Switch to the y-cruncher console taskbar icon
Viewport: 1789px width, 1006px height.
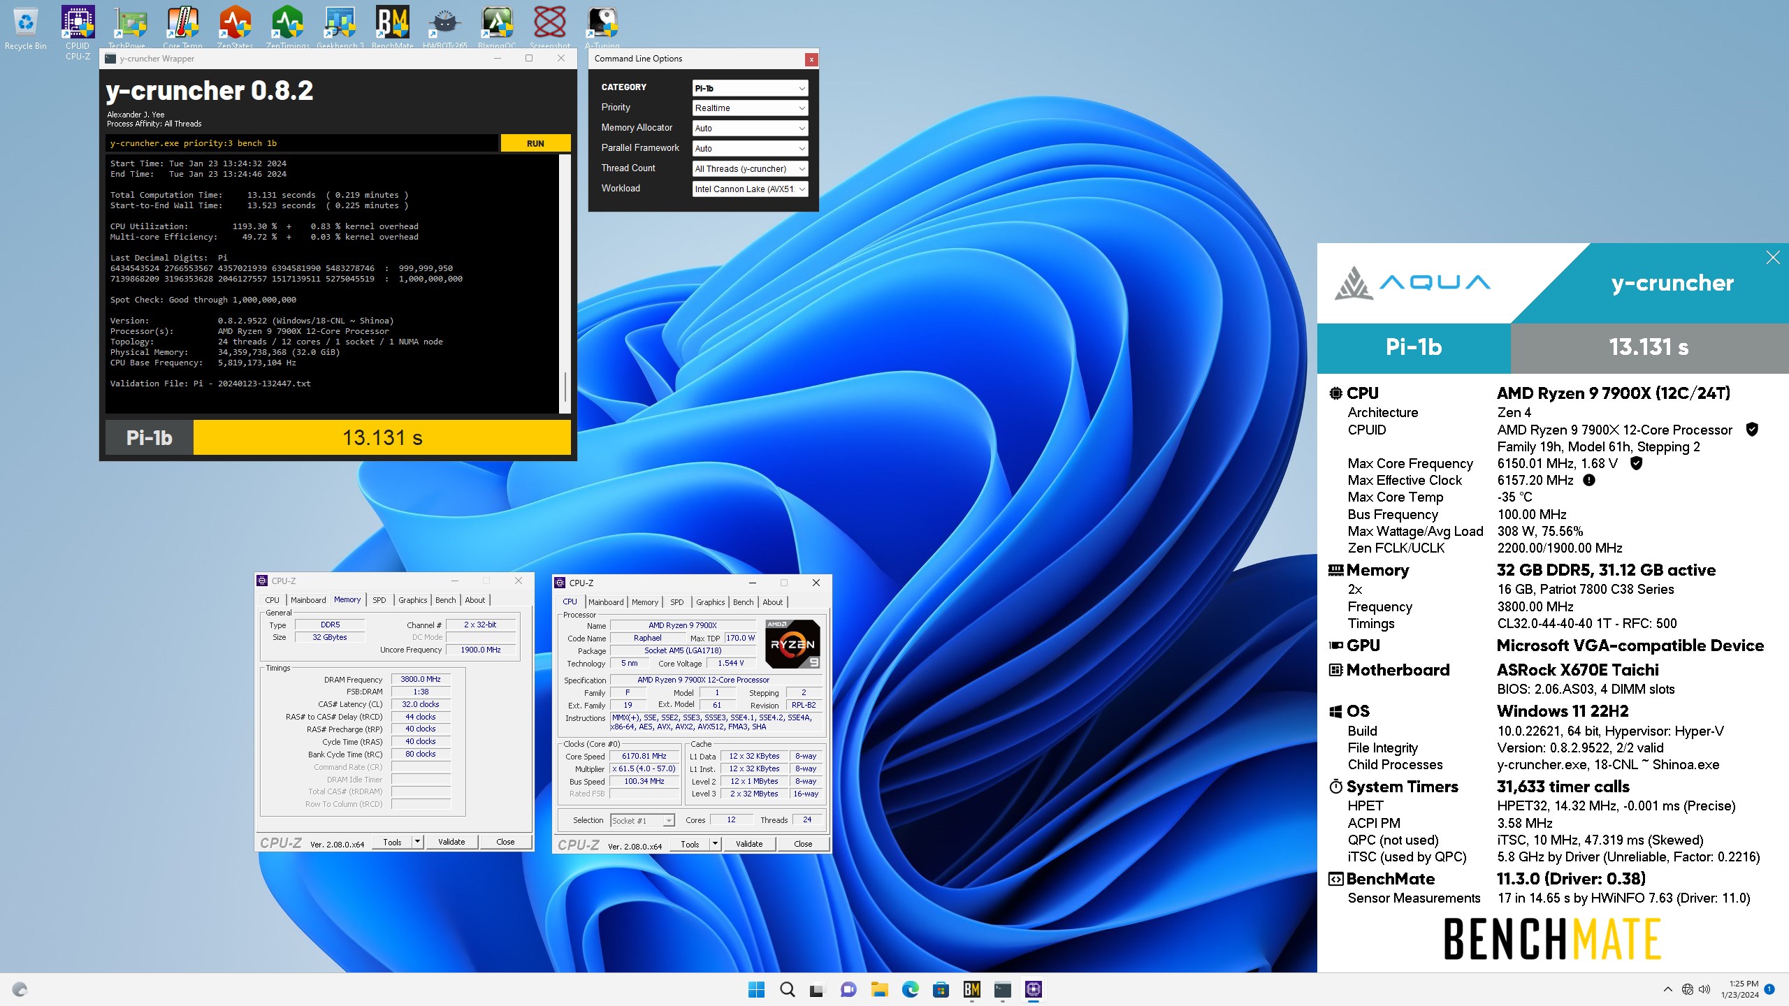(1002, 989)
